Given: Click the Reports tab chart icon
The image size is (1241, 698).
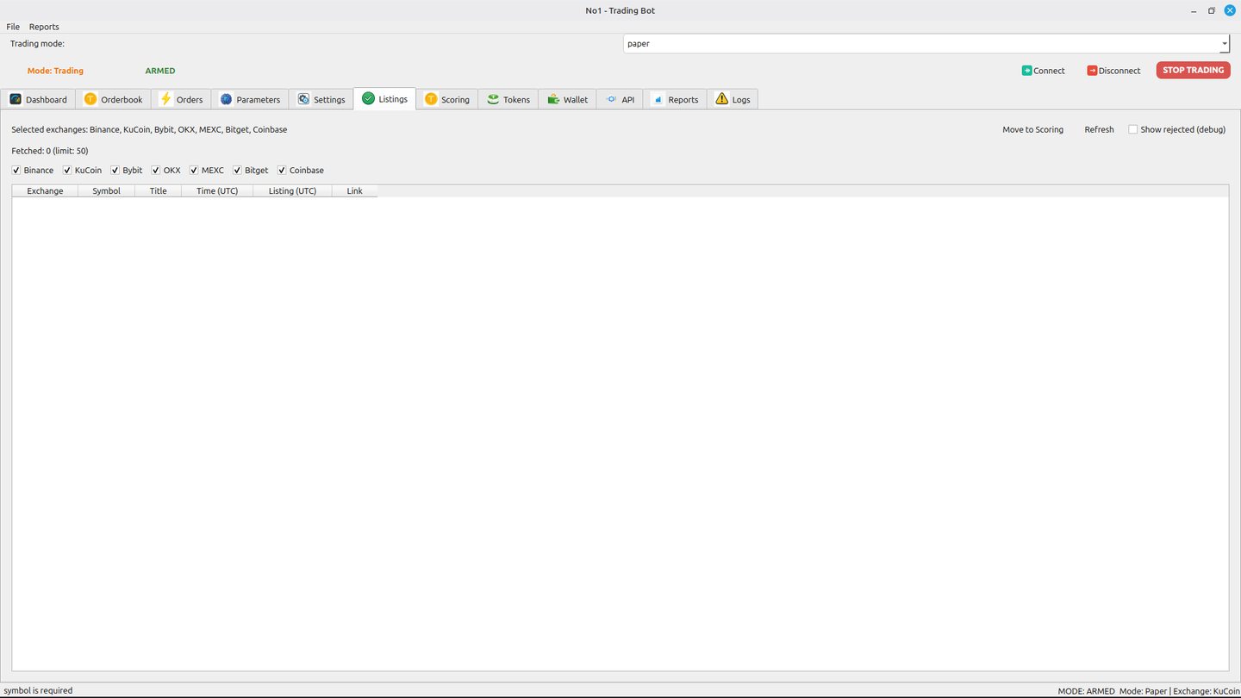Looking at the screenshot, I should pyautogui.click(x=658, y=99).
